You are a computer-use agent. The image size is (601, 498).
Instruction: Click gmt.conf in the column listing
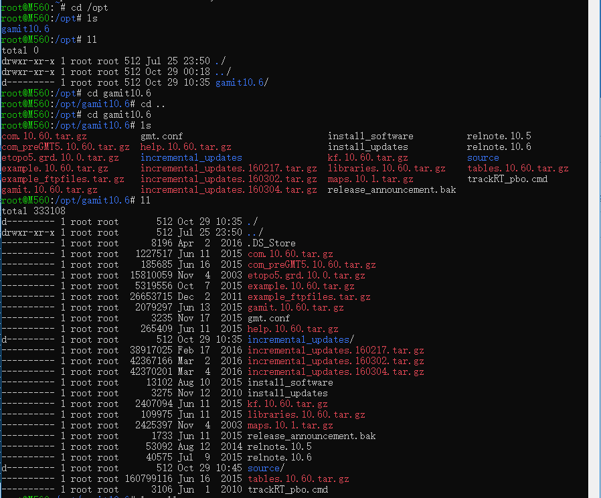click(161, 137)
